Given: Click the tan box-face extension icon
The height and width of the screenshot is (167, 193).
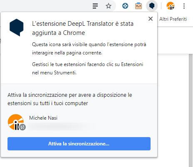Looking at the screenshot, I should coord(139,6).
